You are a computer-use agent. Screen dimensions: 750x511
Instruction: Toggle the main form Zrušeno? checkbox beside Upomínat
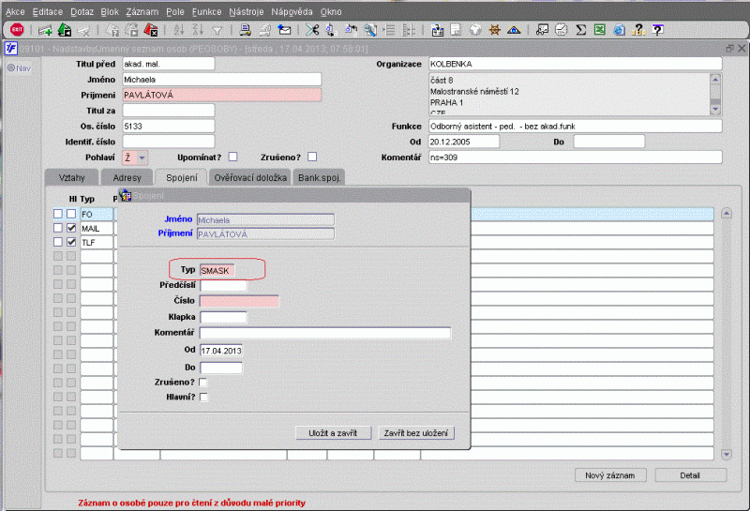click(x=312, y=157)
